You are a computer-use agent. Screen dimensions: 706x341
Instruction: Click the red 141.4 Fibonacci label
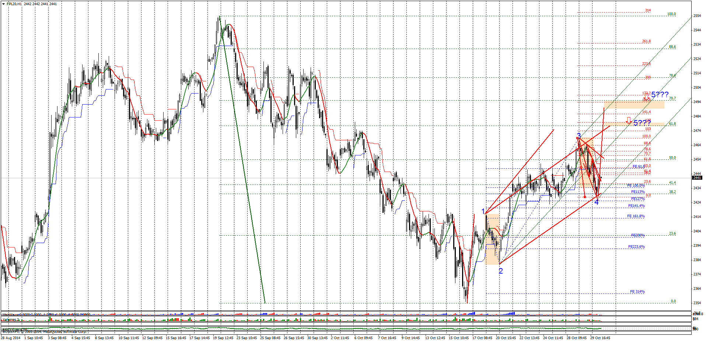pos(646,112)
